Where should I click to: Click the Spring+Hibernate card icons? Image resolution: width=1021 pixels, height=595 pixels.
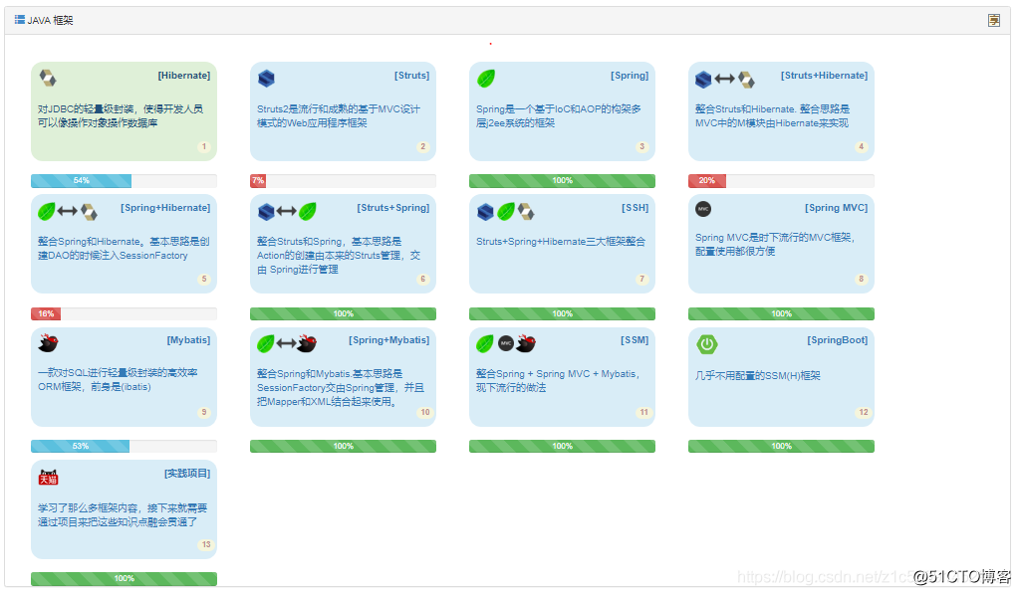[x=68, y=211]
